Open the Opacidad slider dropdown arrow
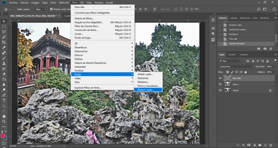Screen dimensions: 278x148 coord(275,66)
